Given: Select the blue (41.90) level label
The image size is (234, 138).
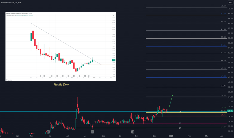Looking at the screenshot, I should click(x=223, y=76).
